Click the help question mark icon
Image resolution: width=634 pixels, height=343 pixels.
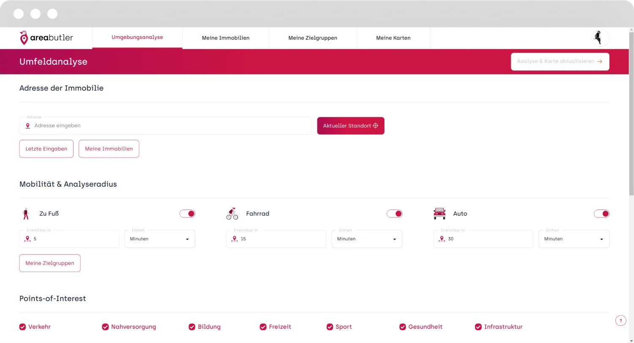pos(620,321)
